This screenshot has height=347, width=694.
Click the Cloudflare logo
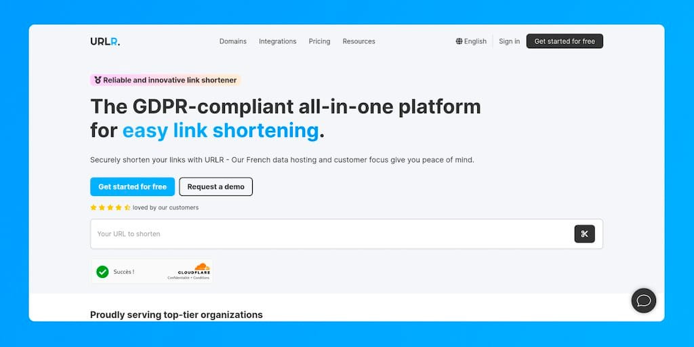tap(194, 269)
